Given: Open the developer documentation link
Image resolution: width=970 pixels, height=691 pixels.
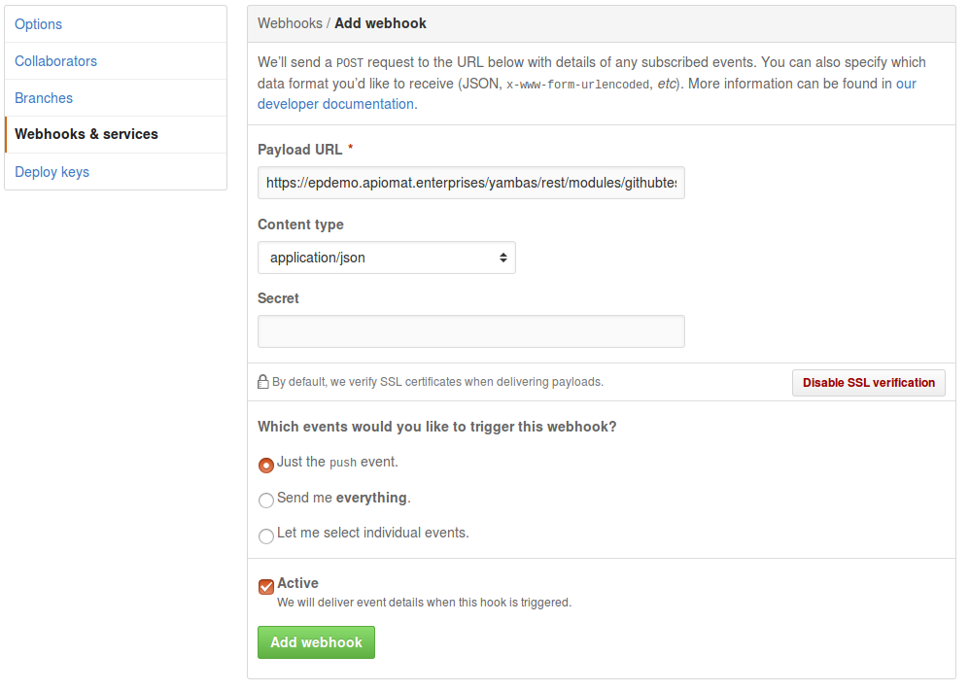Looking at the screenshot, I should 336,104.
